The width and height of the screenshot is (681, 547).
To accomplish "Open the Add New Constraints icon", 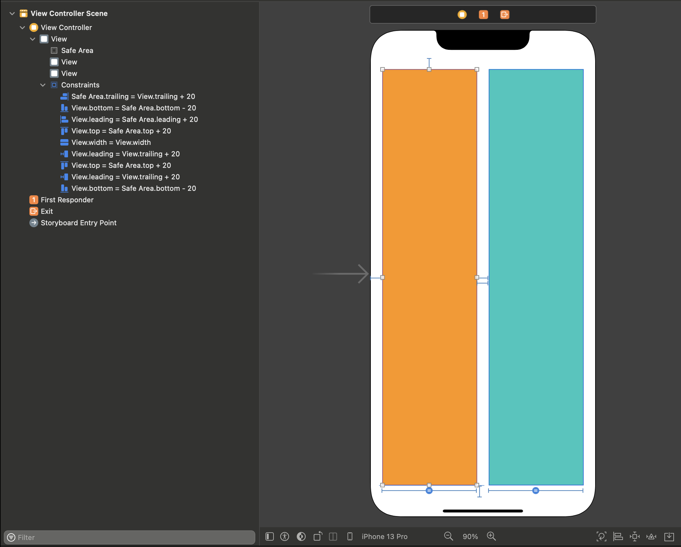I will [x=634, y=536].
